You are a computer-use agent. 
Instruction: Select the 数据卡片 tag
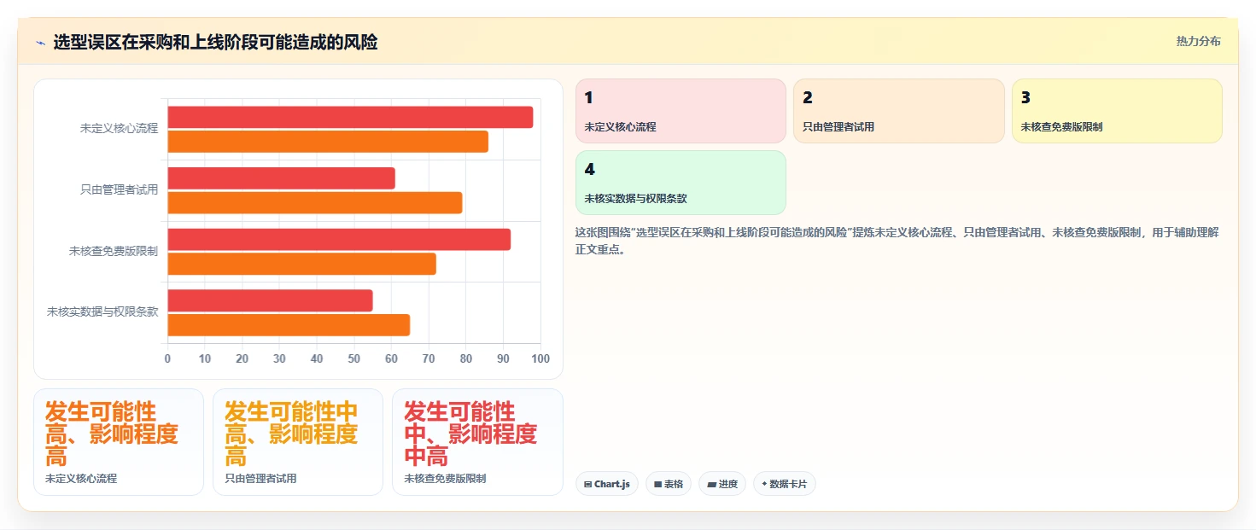point(785,484)
